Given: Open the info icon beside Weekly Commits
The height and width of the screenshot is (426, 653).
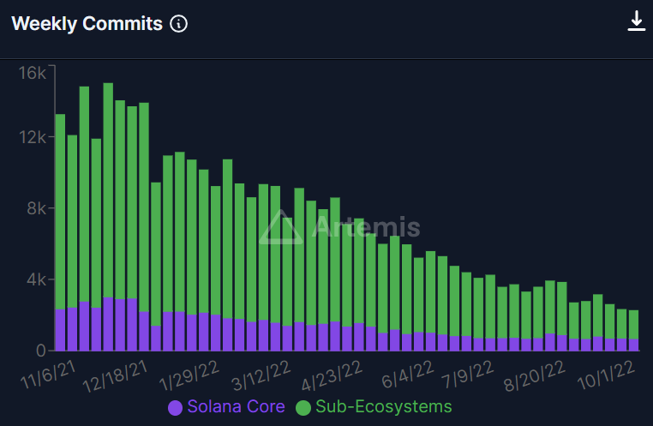Looking at the screenshot, I should [178, 24].
